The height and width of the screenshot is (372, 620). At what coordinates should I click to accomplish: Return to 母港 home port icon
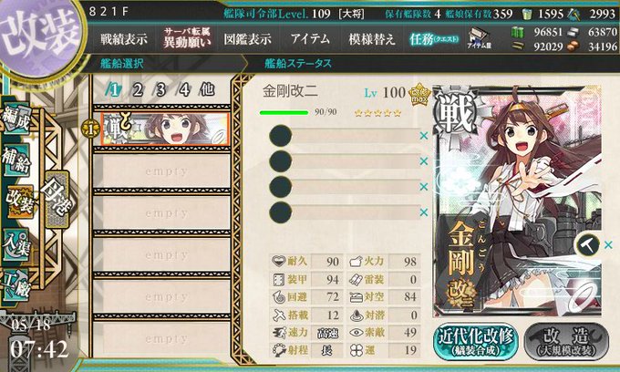(57, 199)
